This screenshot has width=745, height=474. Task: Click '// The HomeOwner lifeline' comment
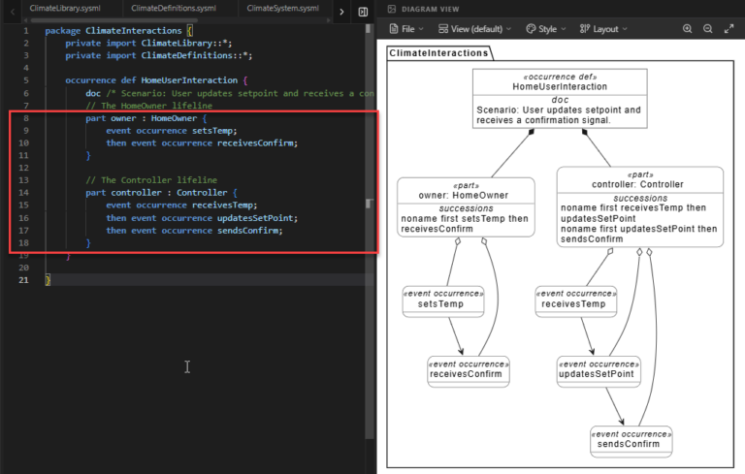148,106
